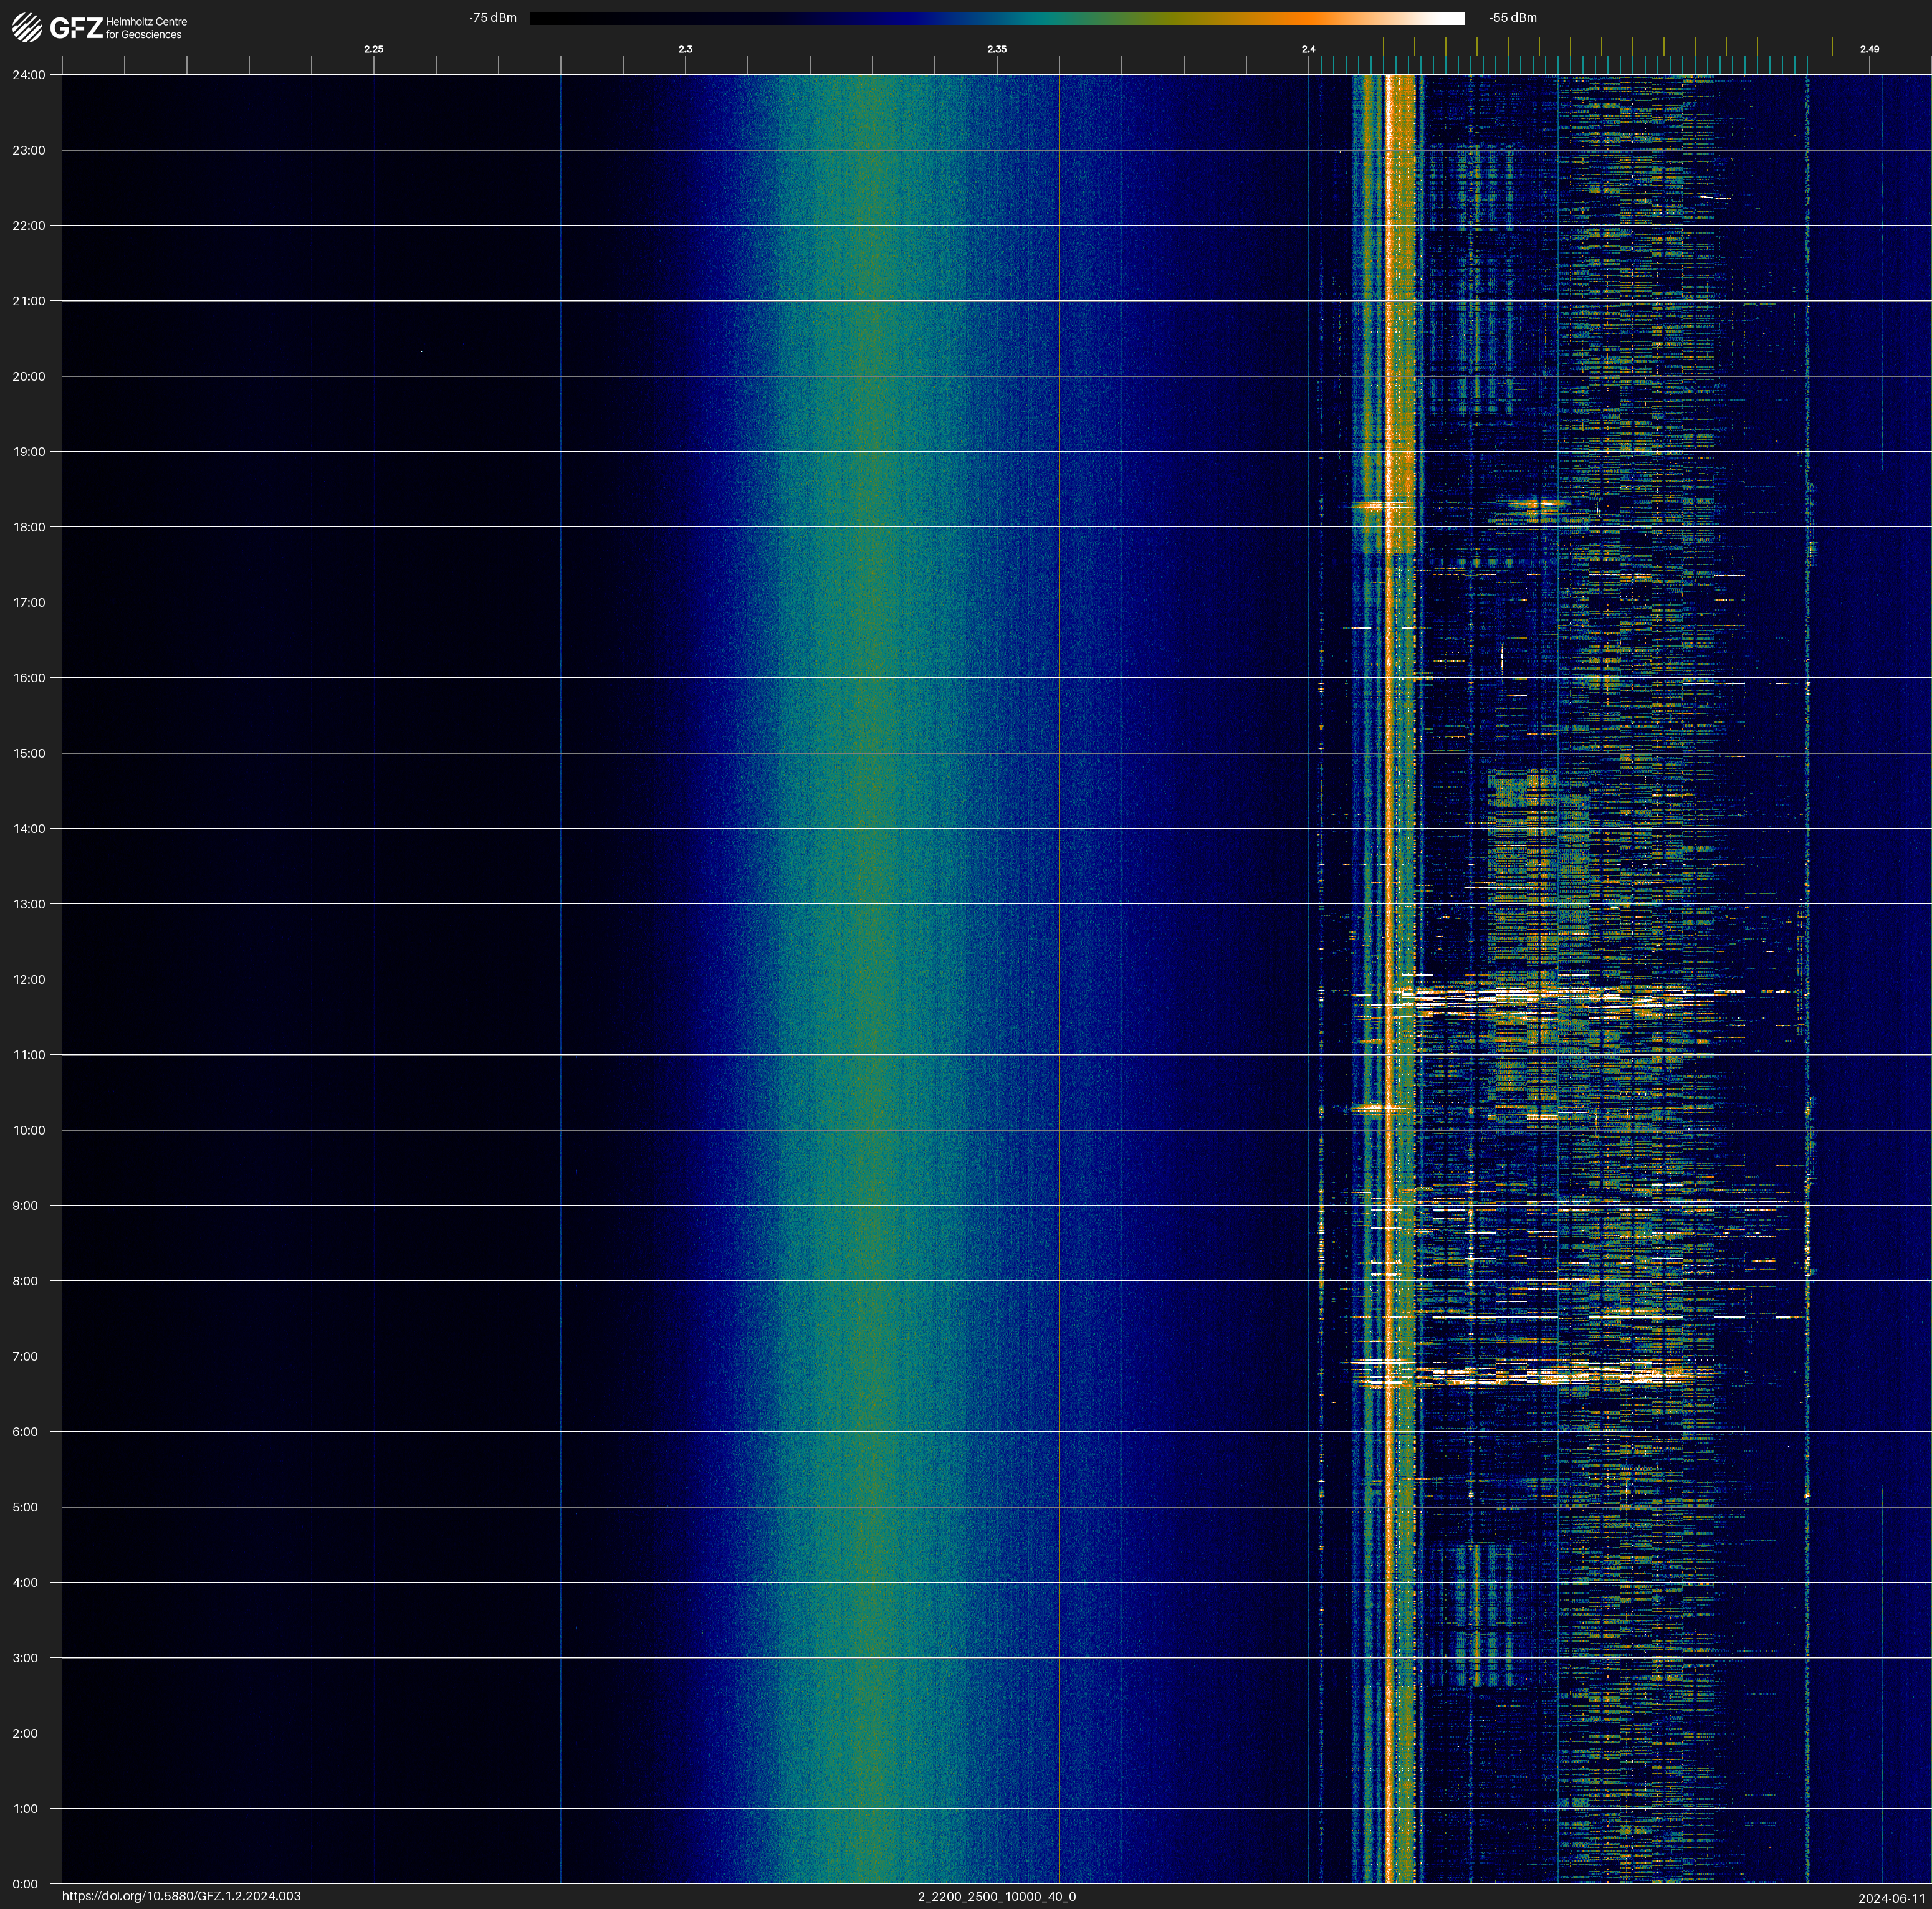
Task: Click the 7:00 time axis label
Action: (25, 1356)
